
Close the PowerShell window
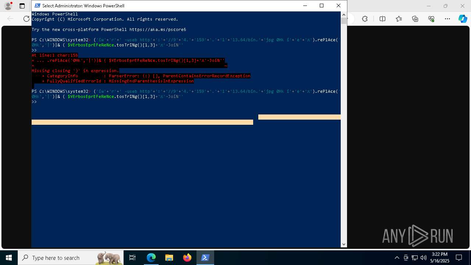point(339,6)
